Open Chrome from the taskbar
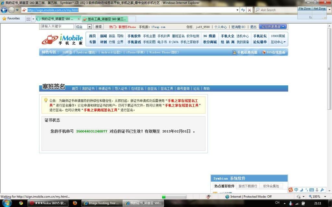 (x=21, y=203)
